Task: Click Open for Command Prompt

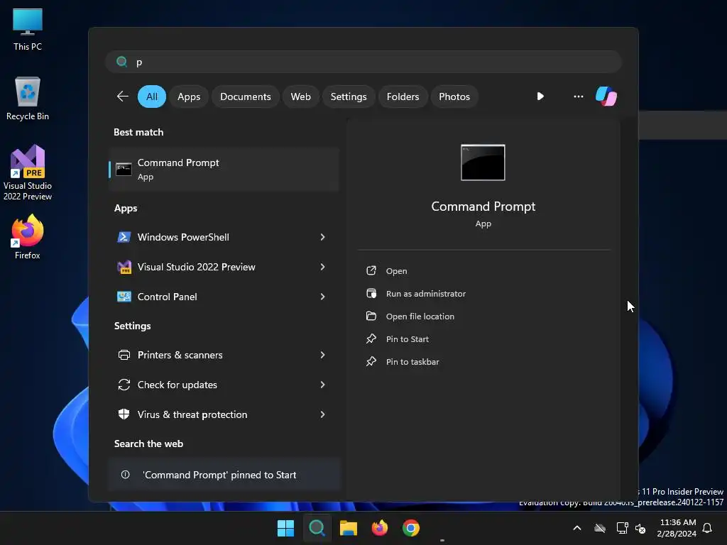Action: point(396,270)
